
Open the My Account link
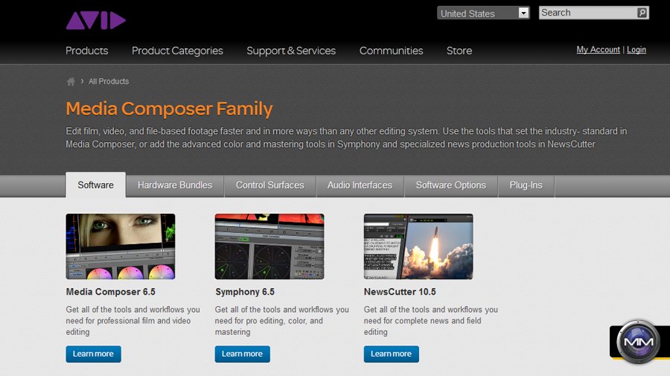point(598,50)
